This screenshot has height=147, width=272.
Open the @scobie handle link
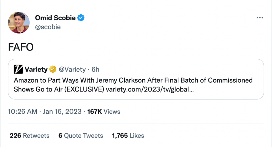pos(48,27)
